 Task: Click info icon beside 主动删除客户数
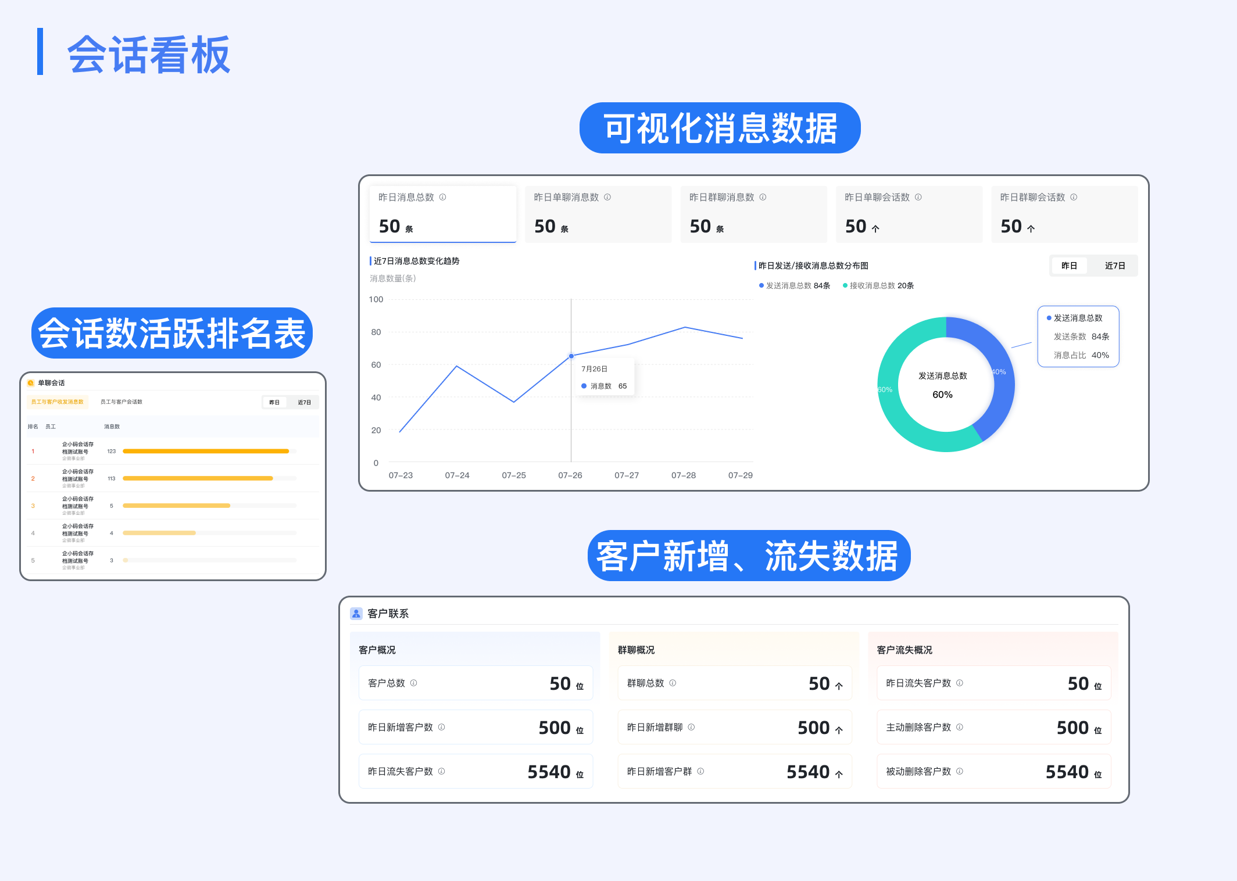coord(959,727)
